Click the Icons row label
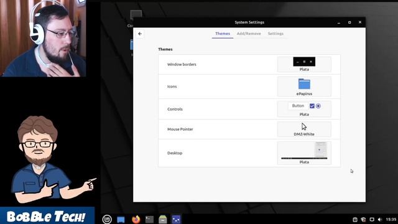The image size is (398, 224). [x=172, y=86]
